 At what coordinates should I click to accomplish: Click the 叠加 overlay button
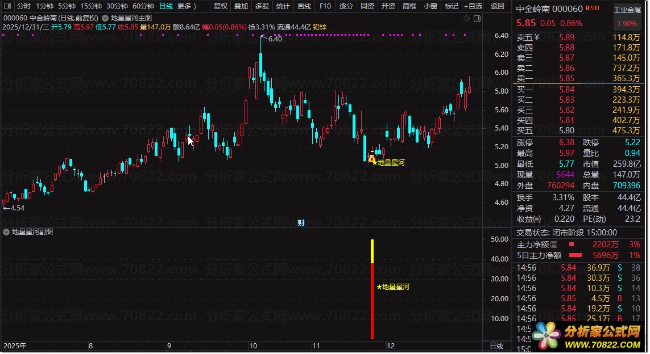tap(241, 6)
